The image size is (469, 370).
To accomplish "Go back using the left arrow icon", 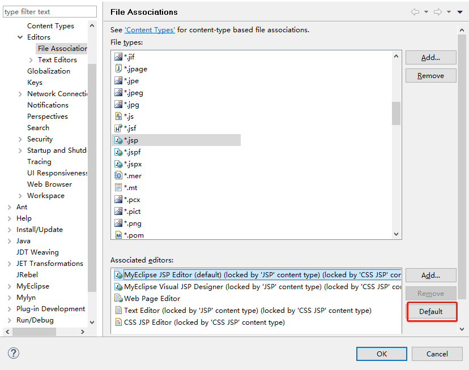I will 415,12.
